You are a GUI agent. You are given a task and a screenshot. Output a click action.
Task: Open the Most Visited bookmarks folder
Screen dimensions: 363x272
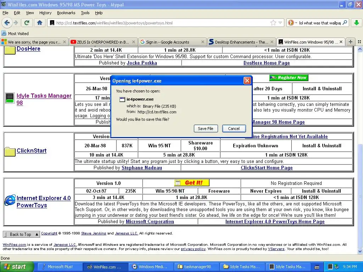point(15,34)
